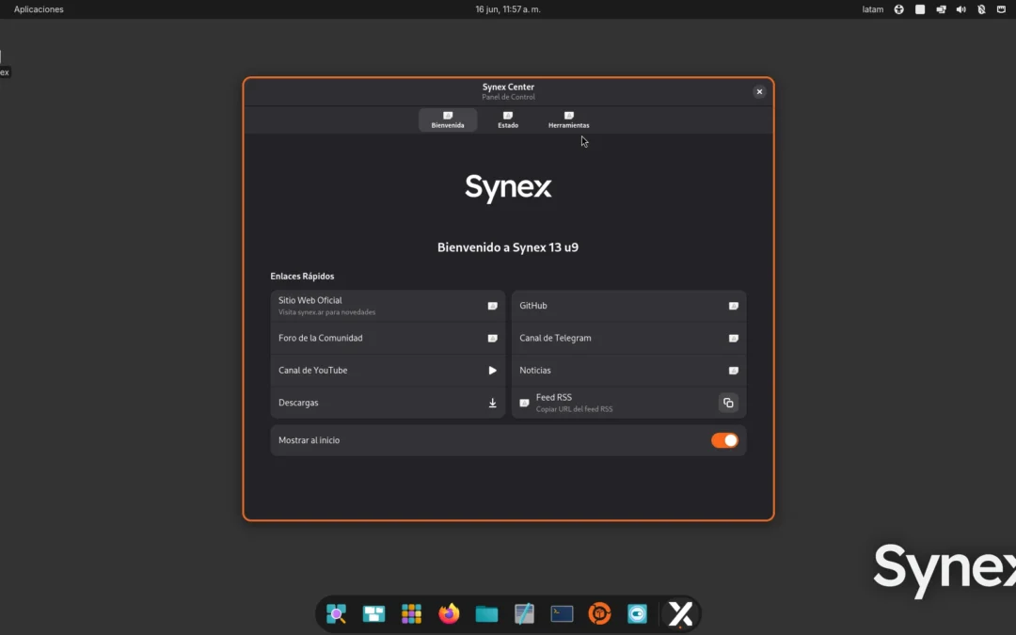Open the Files folder in dock
Image resolution: width=1016 pixels, height=635 pixels.
(486, 613)
